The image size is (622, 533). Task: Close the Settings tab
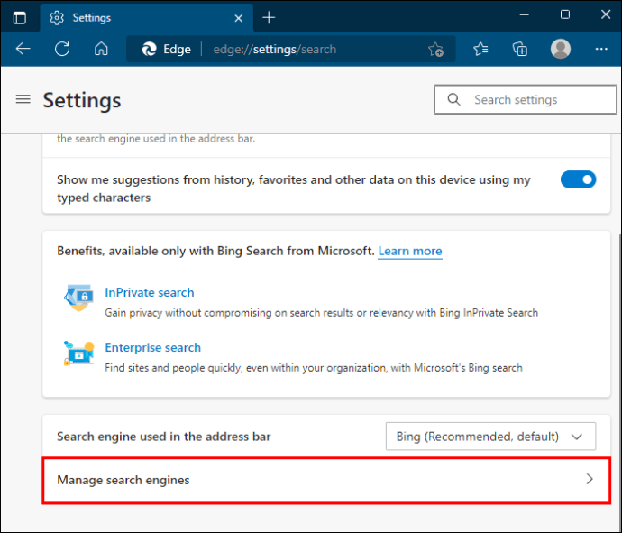240,17
